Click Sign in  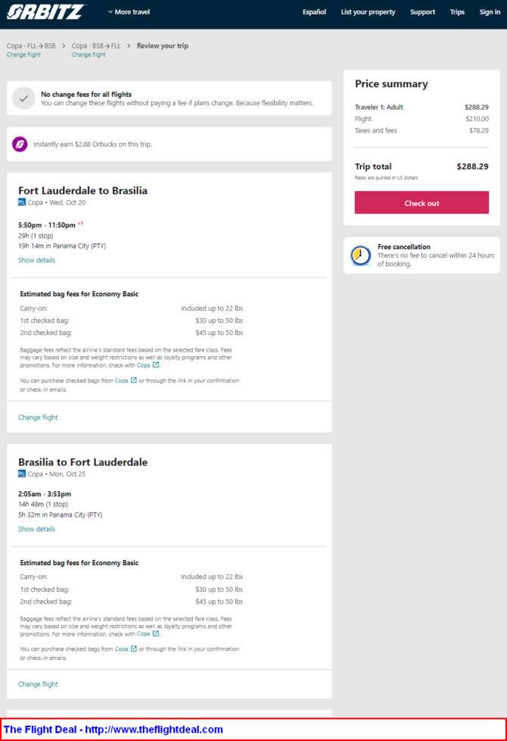(x=490, y=12)
